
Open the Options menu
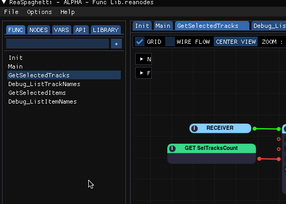tap(39, 12)
